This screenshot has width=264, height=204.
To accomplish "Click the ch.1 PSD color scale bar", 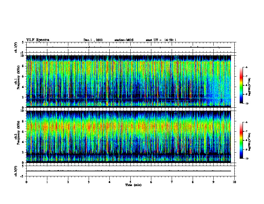I will (241, 85).
